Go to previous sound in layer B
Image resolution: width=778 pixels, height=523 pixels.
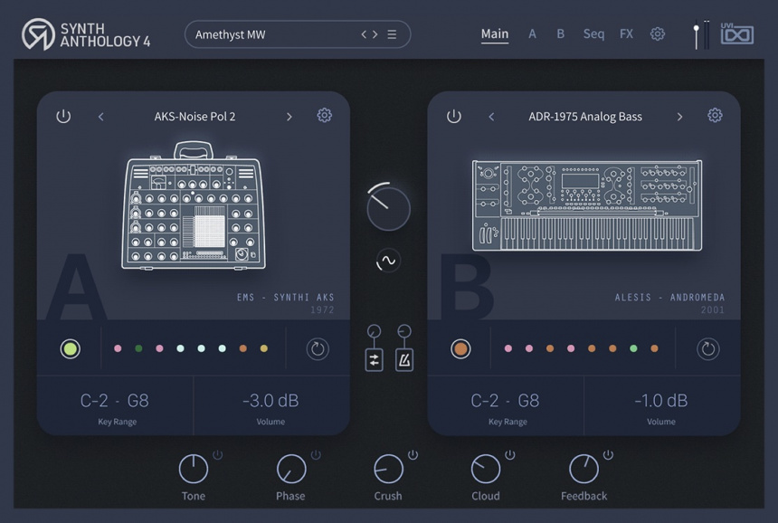click(x=491, y=117)
